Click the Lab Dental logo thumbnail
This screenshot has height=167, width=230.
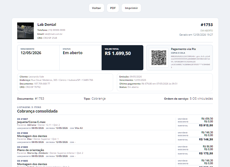(26, 31)
